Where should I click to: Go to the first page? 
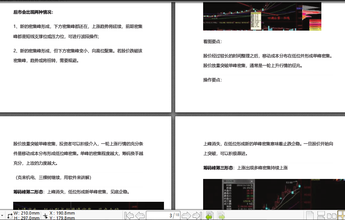[129, 215]
